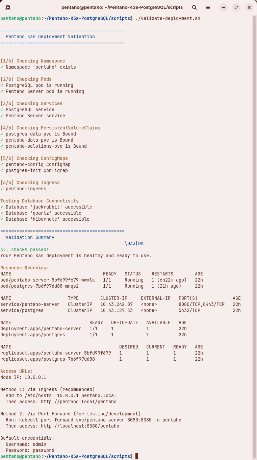This screenshot has height=460, width=257.
Task: Click the pod/pentaho-server-5bfd99f679-wwxlk name
Action: (47, 280)
